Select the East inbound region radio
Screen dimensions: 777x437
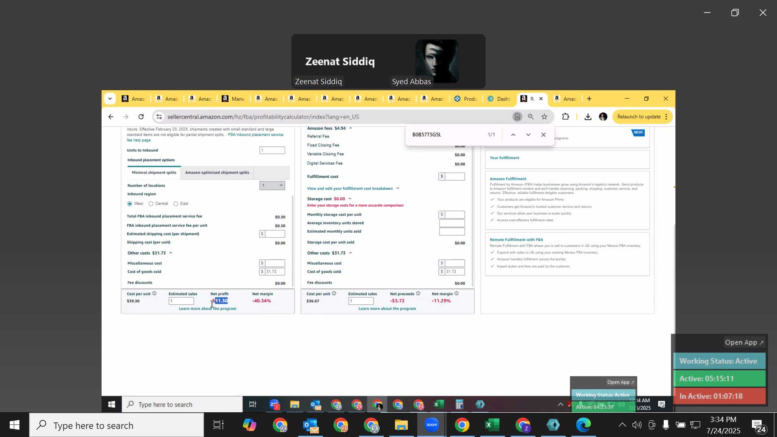tap(176, 204)
